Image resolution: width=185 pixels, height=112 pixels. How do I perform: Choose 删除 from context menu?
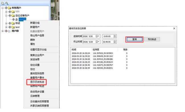pos(32,40)
